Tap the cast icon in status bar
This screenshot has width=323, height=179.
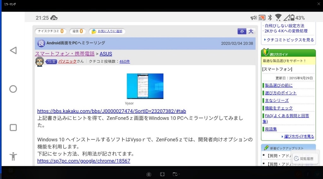coord(262,18)
